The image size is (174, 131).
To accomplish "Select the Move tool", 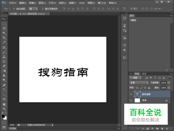I will (x=4, y=19).
